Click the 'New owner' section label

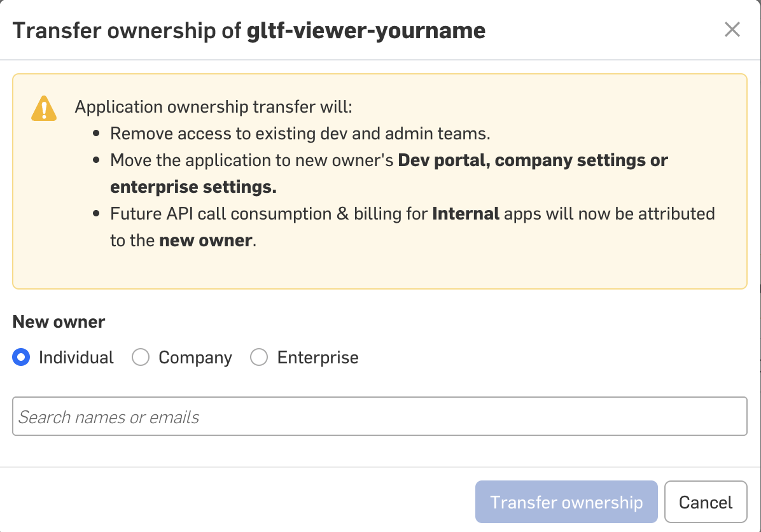coord(59,322)
